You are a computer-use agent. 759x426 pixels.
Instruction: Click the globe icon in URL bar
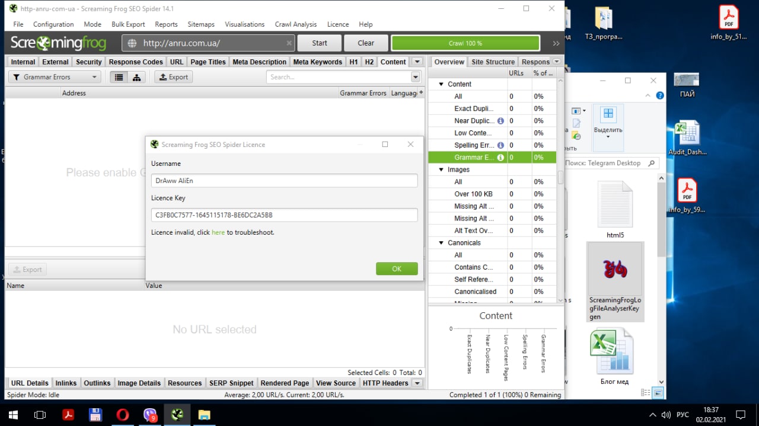132,43
